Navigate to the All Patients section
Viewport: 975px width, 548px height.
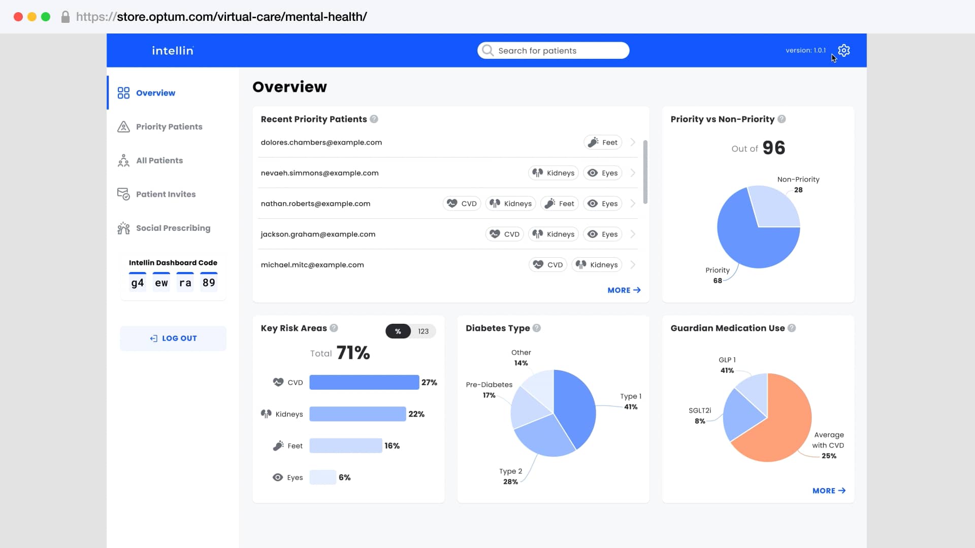click(159, 160)
